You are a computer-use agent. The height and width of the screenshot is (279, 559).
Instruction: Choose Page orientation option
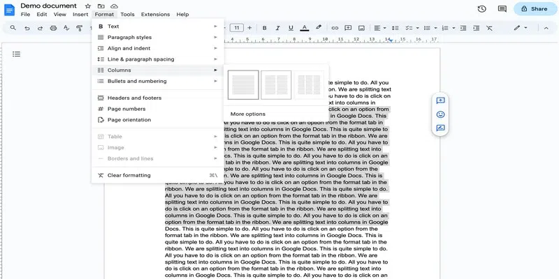[x=158, y=120]
